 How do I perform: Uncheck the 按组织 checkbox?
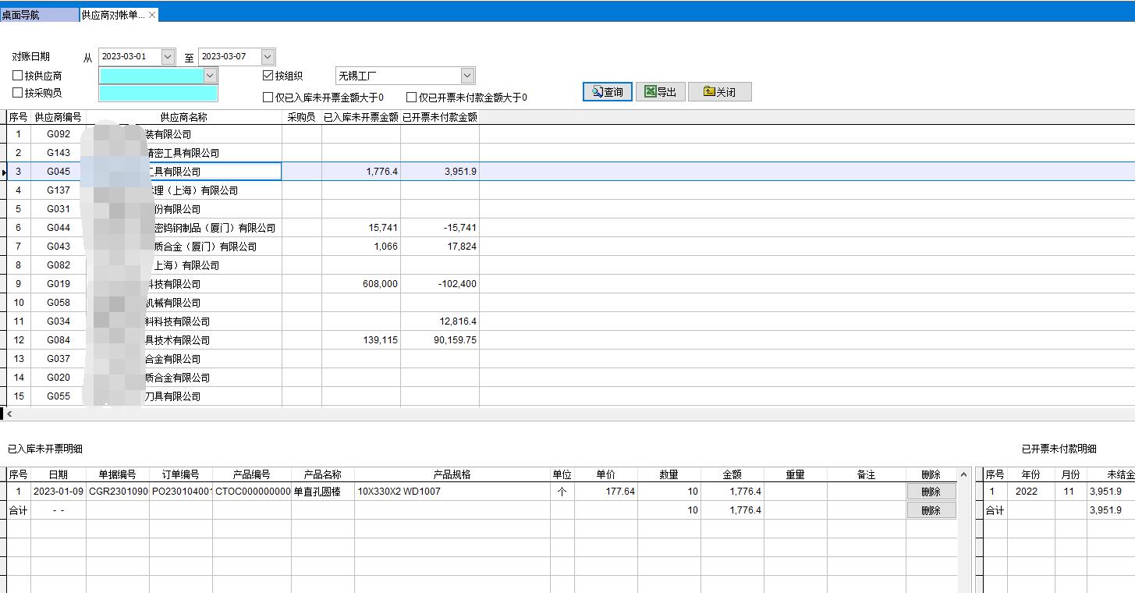[268, 76]
